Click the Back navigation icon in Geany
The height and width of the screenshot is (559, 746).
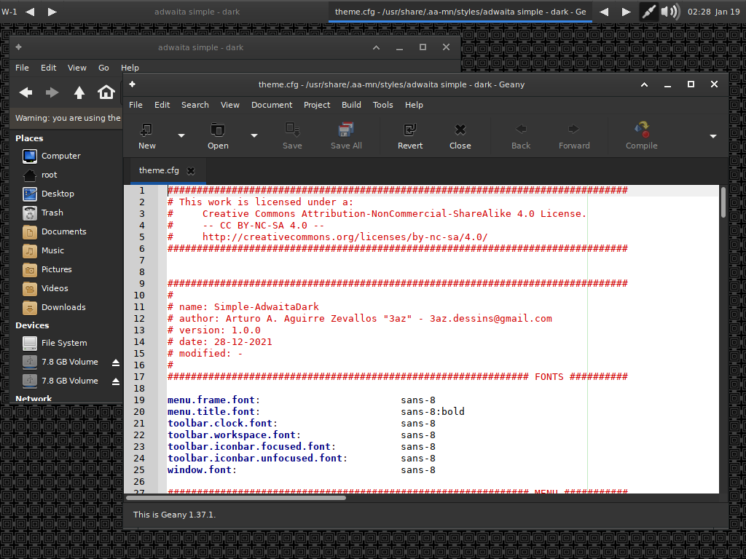[x=521, y=129]
